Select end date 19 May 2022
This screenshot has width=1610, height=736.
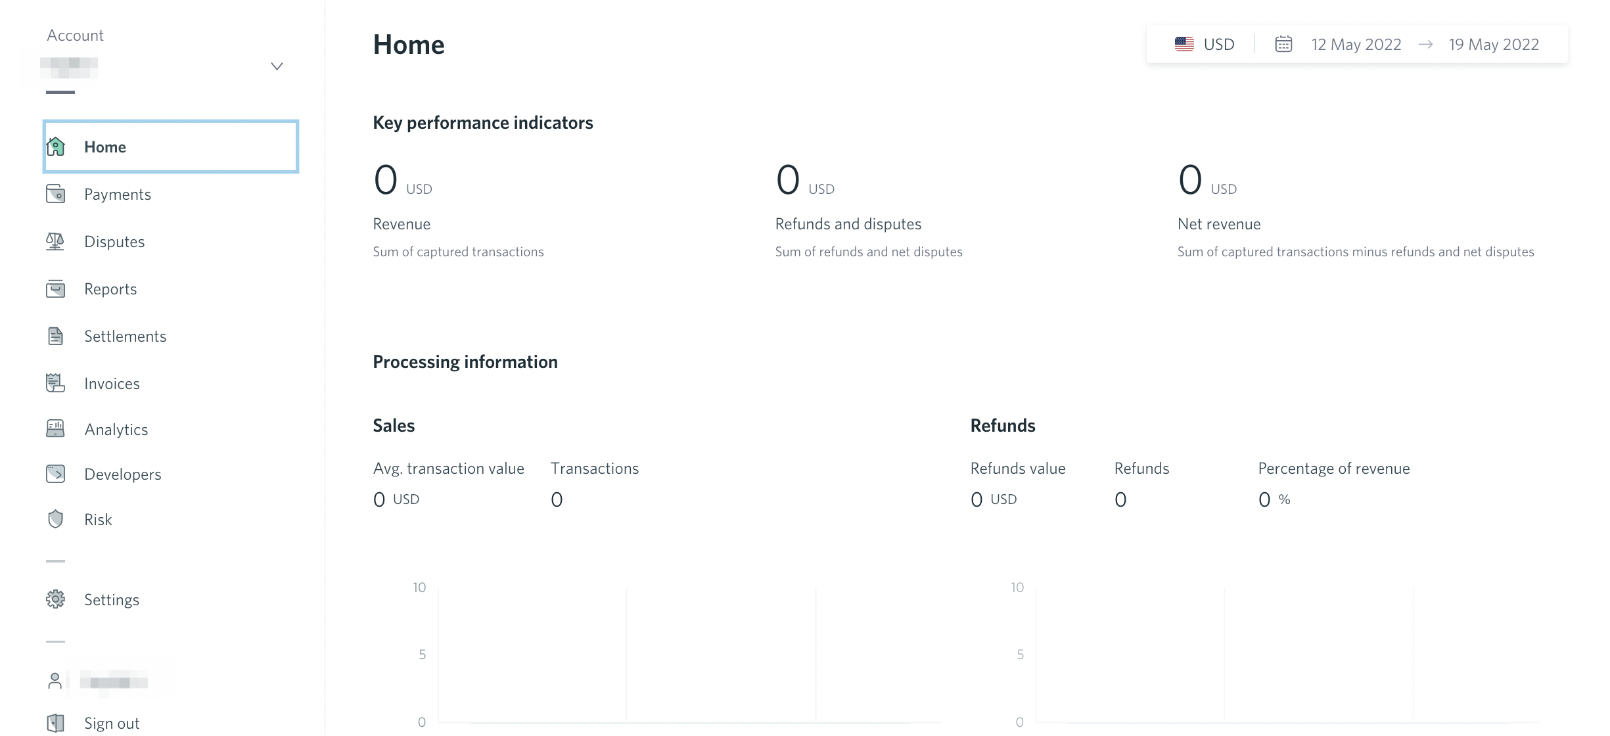click(x=1494, y=44)
